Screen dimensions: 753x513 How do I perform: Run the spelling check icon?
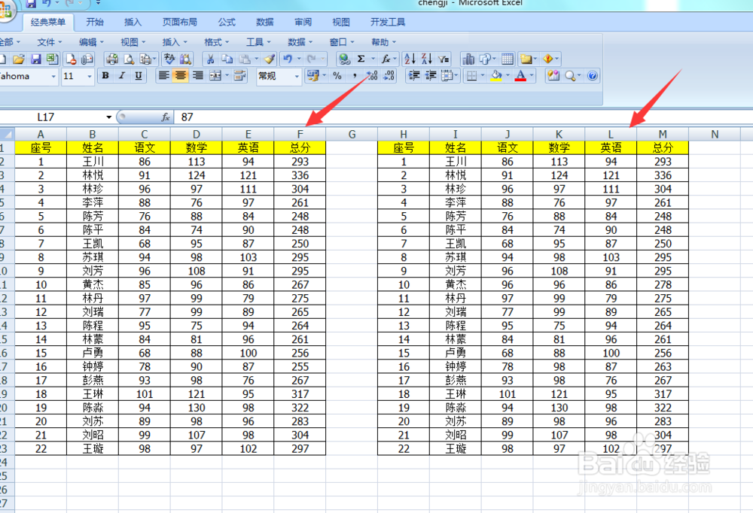click(169, 59)
